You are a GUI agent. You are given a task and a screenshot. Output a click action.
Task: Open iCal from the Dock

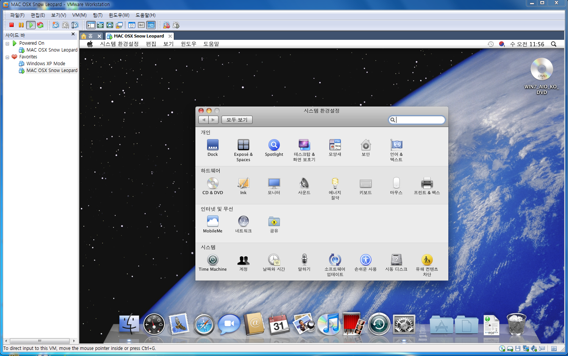(279, 324)
